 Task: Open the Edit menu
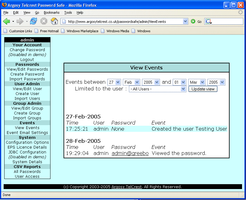[x=16, y=12]
